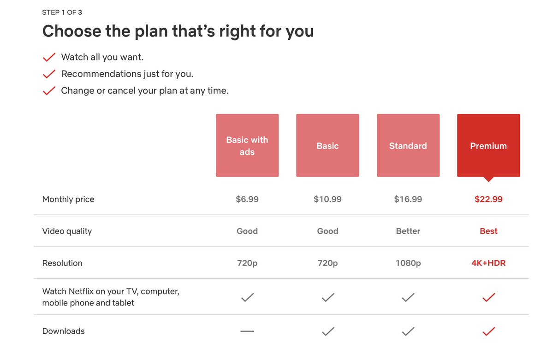Image resolution: width=553 pixels, height=353 pixels.
Task: Click the checkmark next to Recommendations just for you
Action: 49,74
